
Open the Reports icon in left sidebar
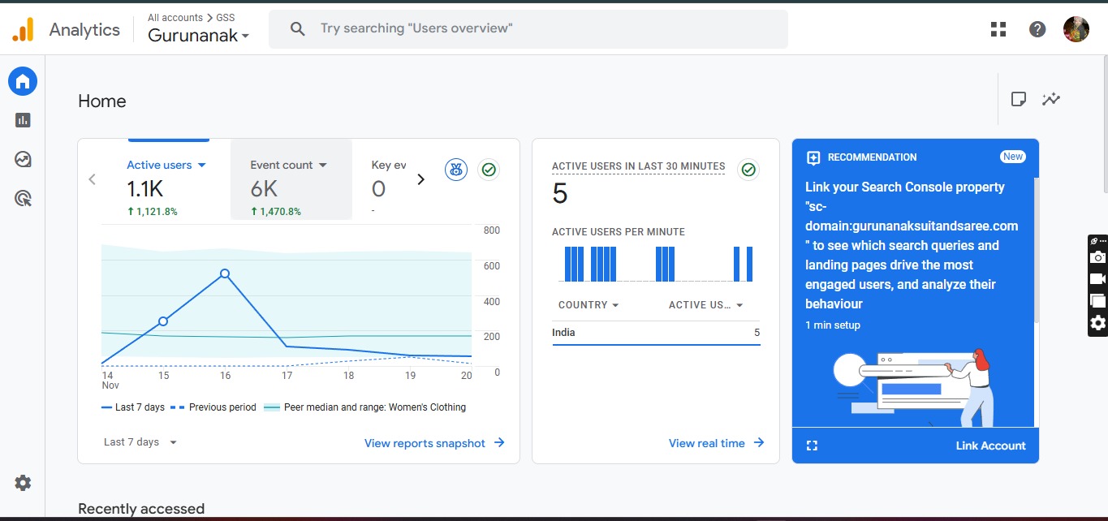click(23, 120)
